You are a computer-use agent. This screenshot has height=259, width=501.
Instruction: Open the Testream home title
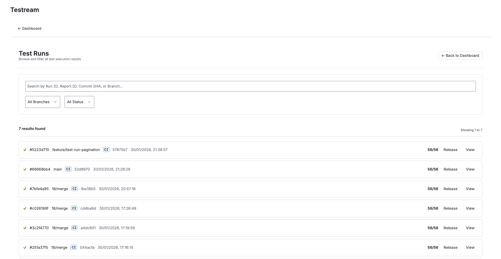(x=25, y=10)
